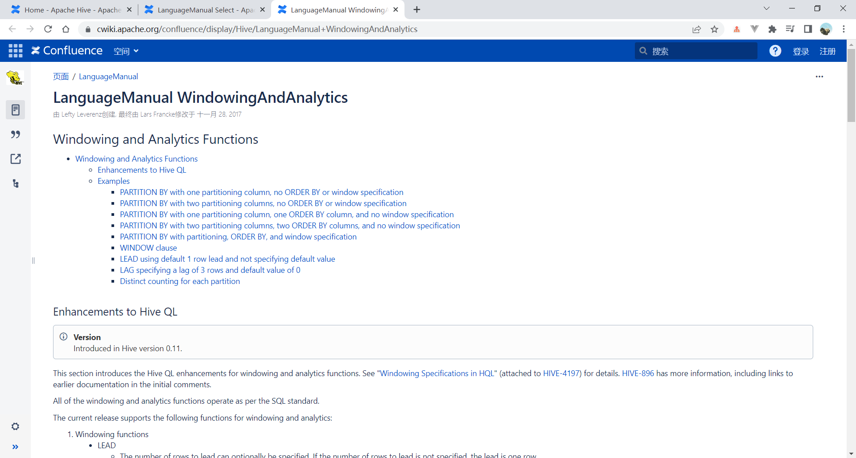Open 'one partitioning column, one ORDER BY column' link
Viewport: 856px width, 458px height.
tap(287, 215)
